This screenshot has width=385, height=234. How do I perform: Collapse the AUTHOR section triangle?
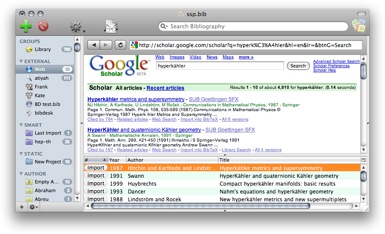pos(21,174)
